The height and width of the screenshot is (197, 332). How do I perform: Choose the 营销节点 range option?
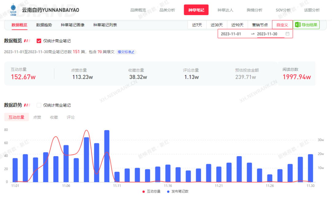[260, 25]
